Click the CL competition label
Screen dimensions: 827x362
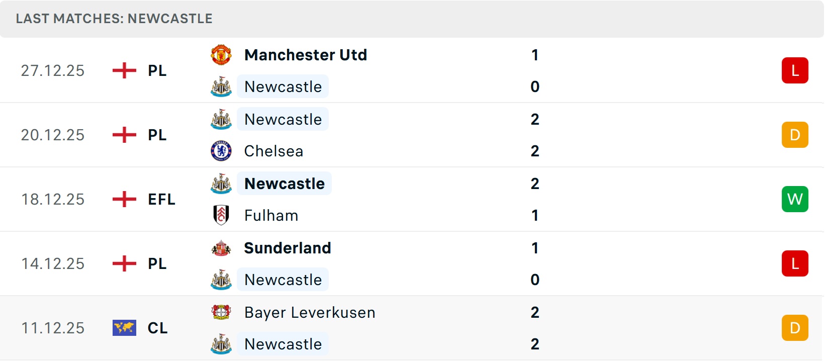point(157,328)
